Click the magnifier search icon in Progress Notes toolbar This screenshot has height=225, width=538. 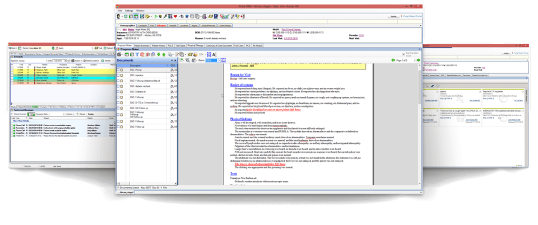(170, 54)
